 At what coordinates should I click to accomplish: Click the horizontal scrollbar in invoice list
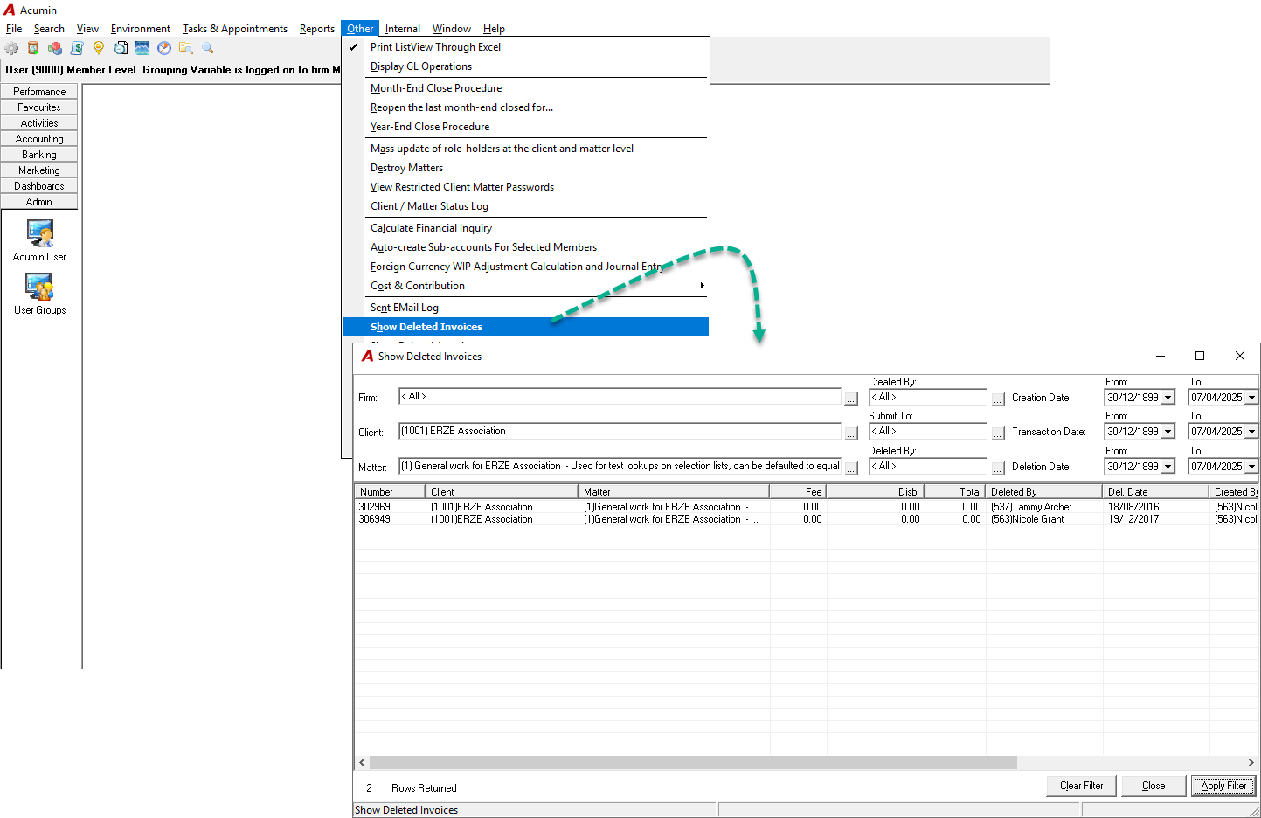tap(693, 763)
